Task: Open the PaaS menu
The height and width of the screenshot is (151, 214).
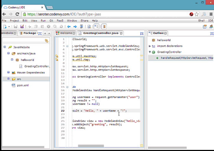Action: coord(60,21)
